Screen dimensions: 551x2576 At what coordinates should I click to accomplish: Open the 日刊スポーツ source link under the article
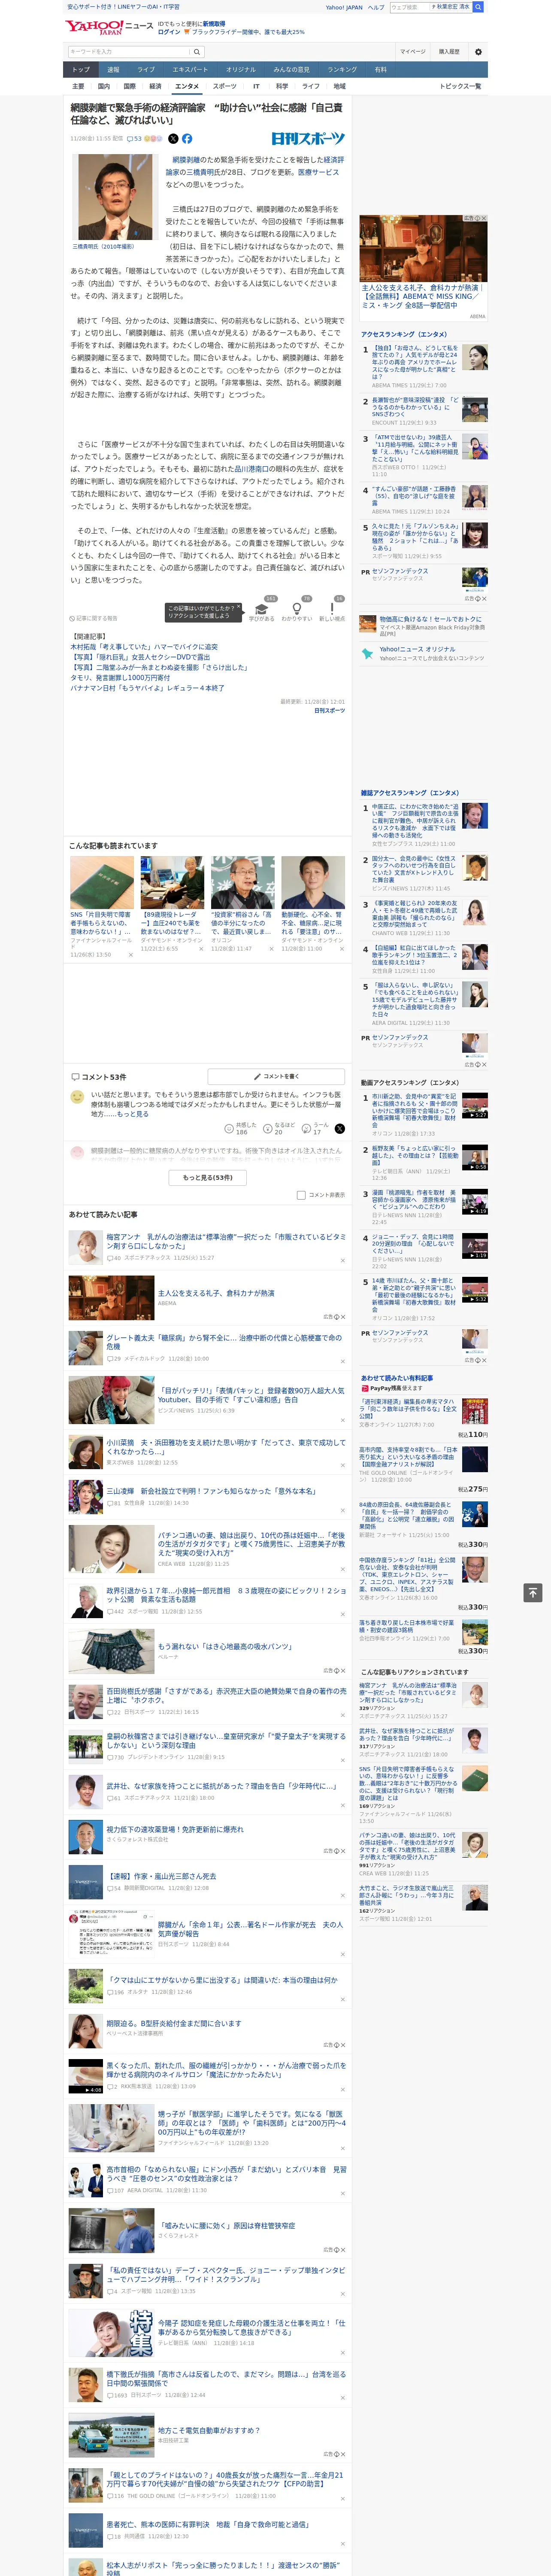329,710
